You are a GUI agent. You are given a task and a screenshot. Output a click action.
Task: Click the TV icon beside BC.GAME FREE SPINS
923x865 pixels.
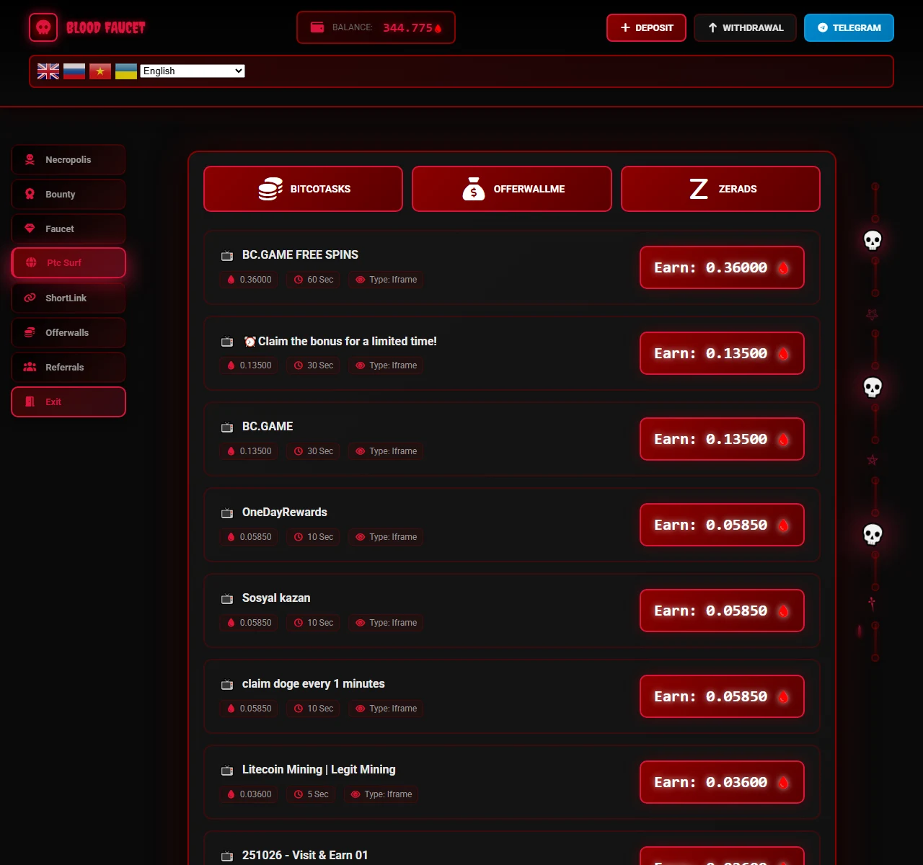(227, 255)
